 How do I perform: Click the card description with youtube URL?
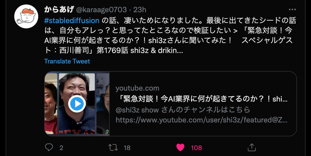202,115
